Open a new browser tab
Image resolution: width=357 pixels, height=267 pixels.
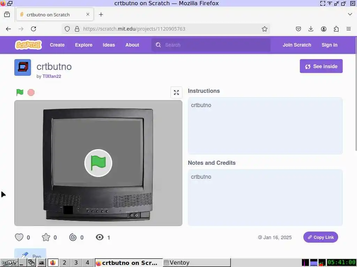101,15
